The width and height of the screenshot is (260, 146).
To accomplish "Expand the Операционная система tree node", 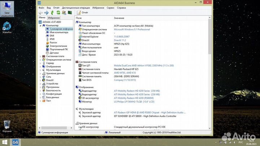I will tap(40, 60).
